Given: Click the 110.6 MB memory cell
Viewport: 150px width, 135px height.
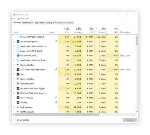Looking at the screenshot, I should click(x=76, y=55).
